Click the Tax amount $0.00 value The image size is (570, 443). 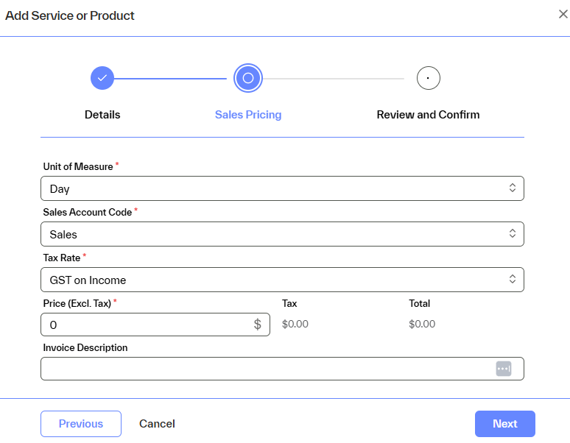tap(295, 324)
